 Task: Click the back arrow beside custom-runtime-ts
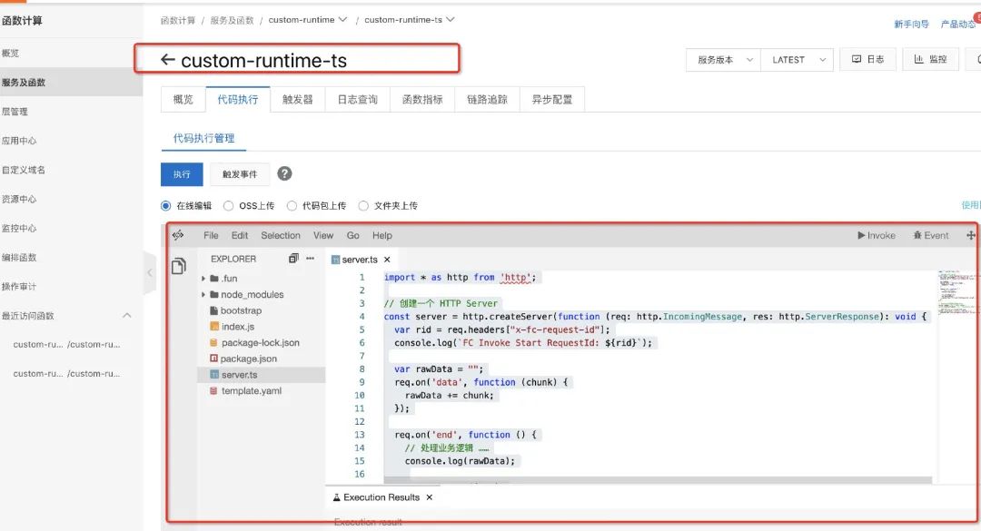pos(167,59)
